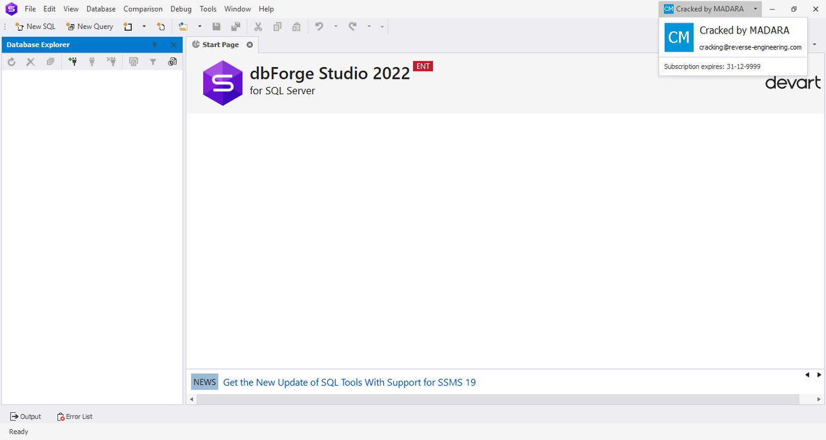Open the Edit menu

click(x=50, y=9)
